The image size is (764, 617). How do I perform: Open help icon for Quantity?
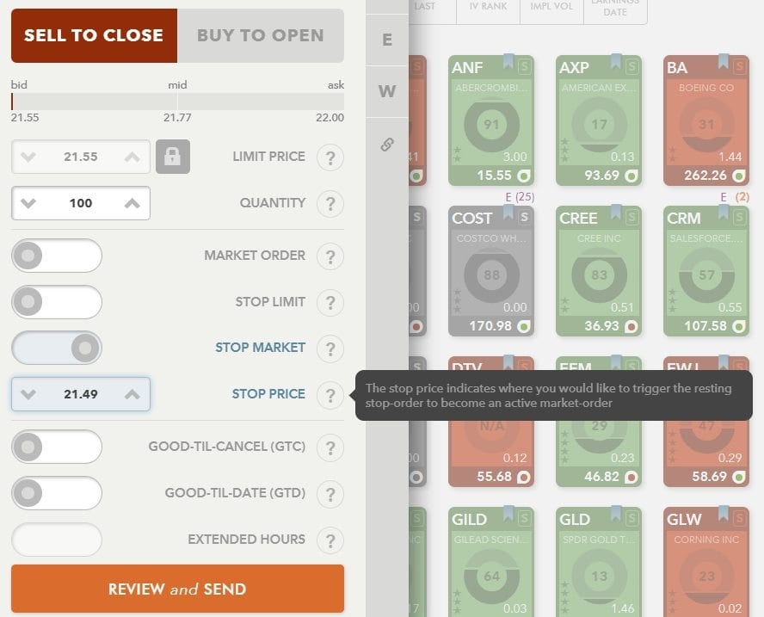[330, 204]
